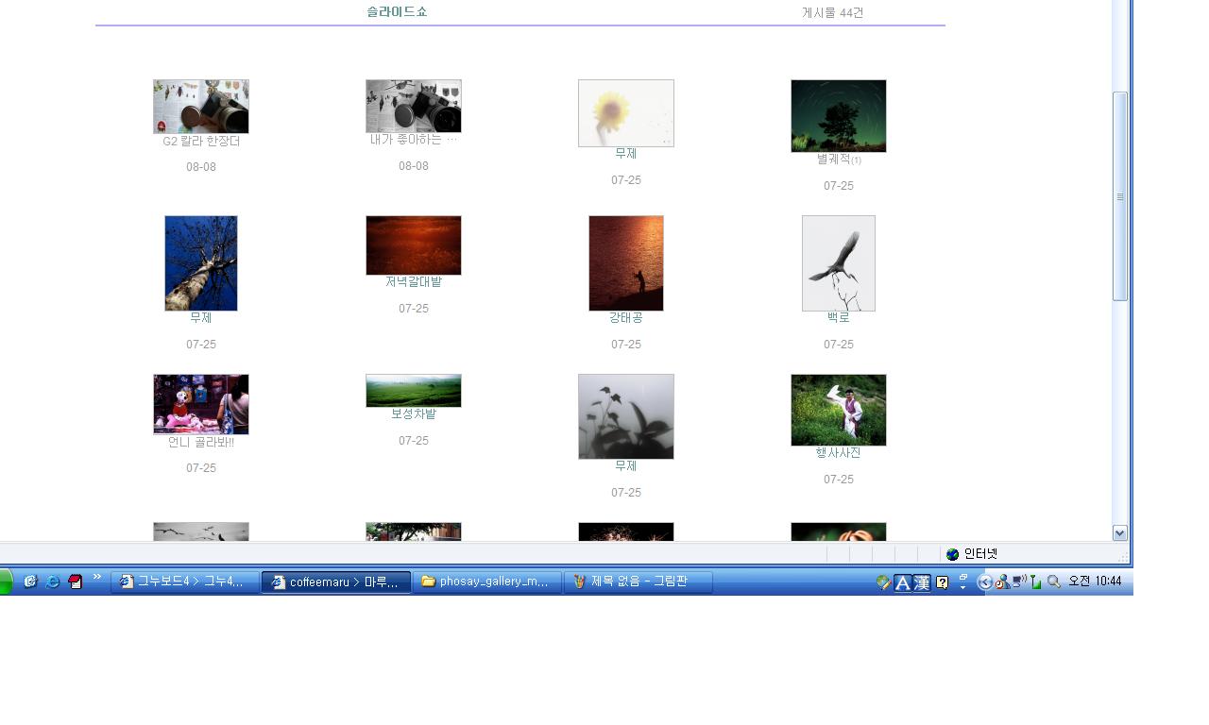
Task: Click the 저녁갈대밭 post title link
Action: coord(413,282)
